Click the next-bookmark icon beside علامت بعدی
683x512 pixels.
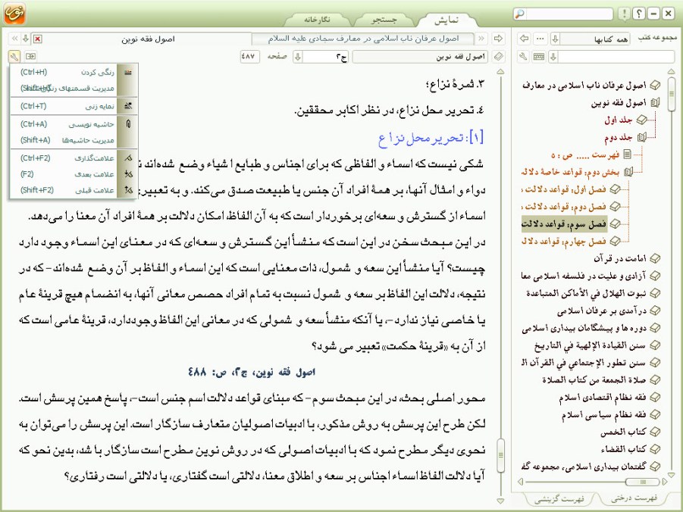(x=127, y=174)
